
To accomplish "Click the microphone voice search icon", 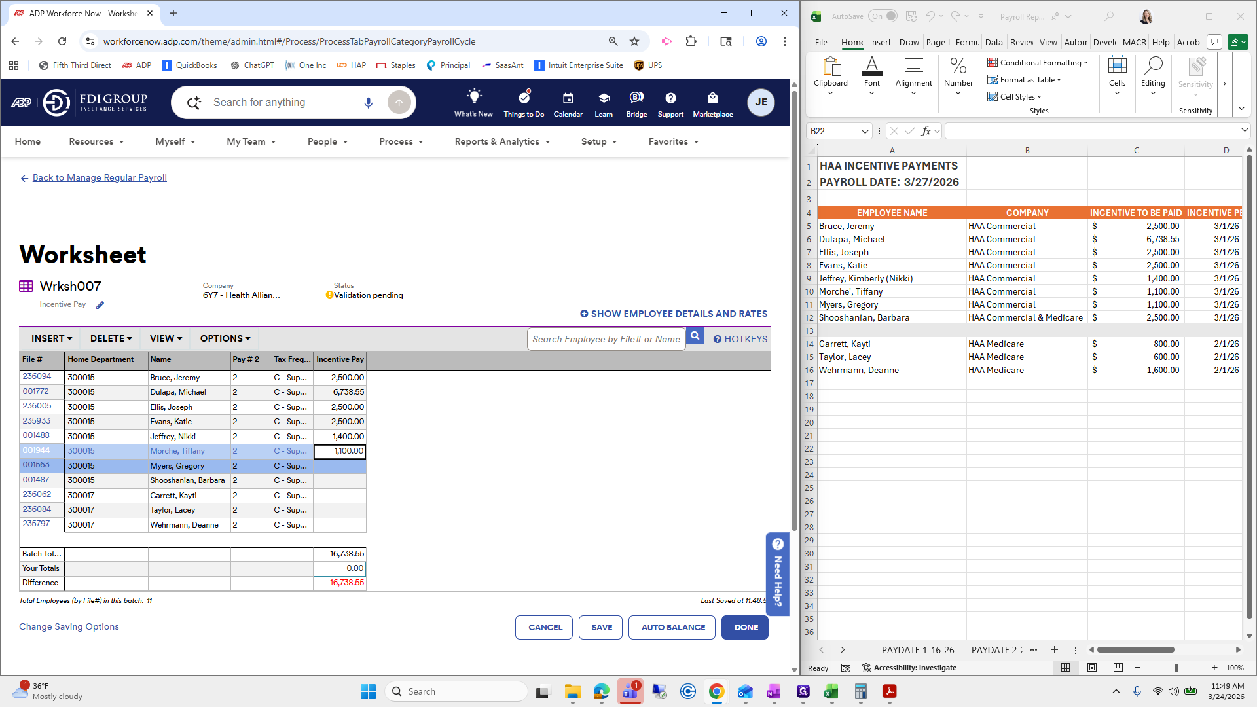I will click(369, 103).
